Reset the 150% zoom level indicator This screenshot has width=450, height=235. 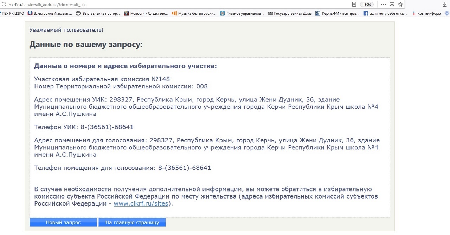coord(367,5)
